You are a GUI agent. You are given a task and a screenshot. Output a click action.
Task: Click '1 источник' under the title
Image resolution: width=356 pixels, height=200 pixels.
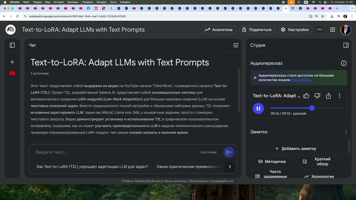coord(39,74)
